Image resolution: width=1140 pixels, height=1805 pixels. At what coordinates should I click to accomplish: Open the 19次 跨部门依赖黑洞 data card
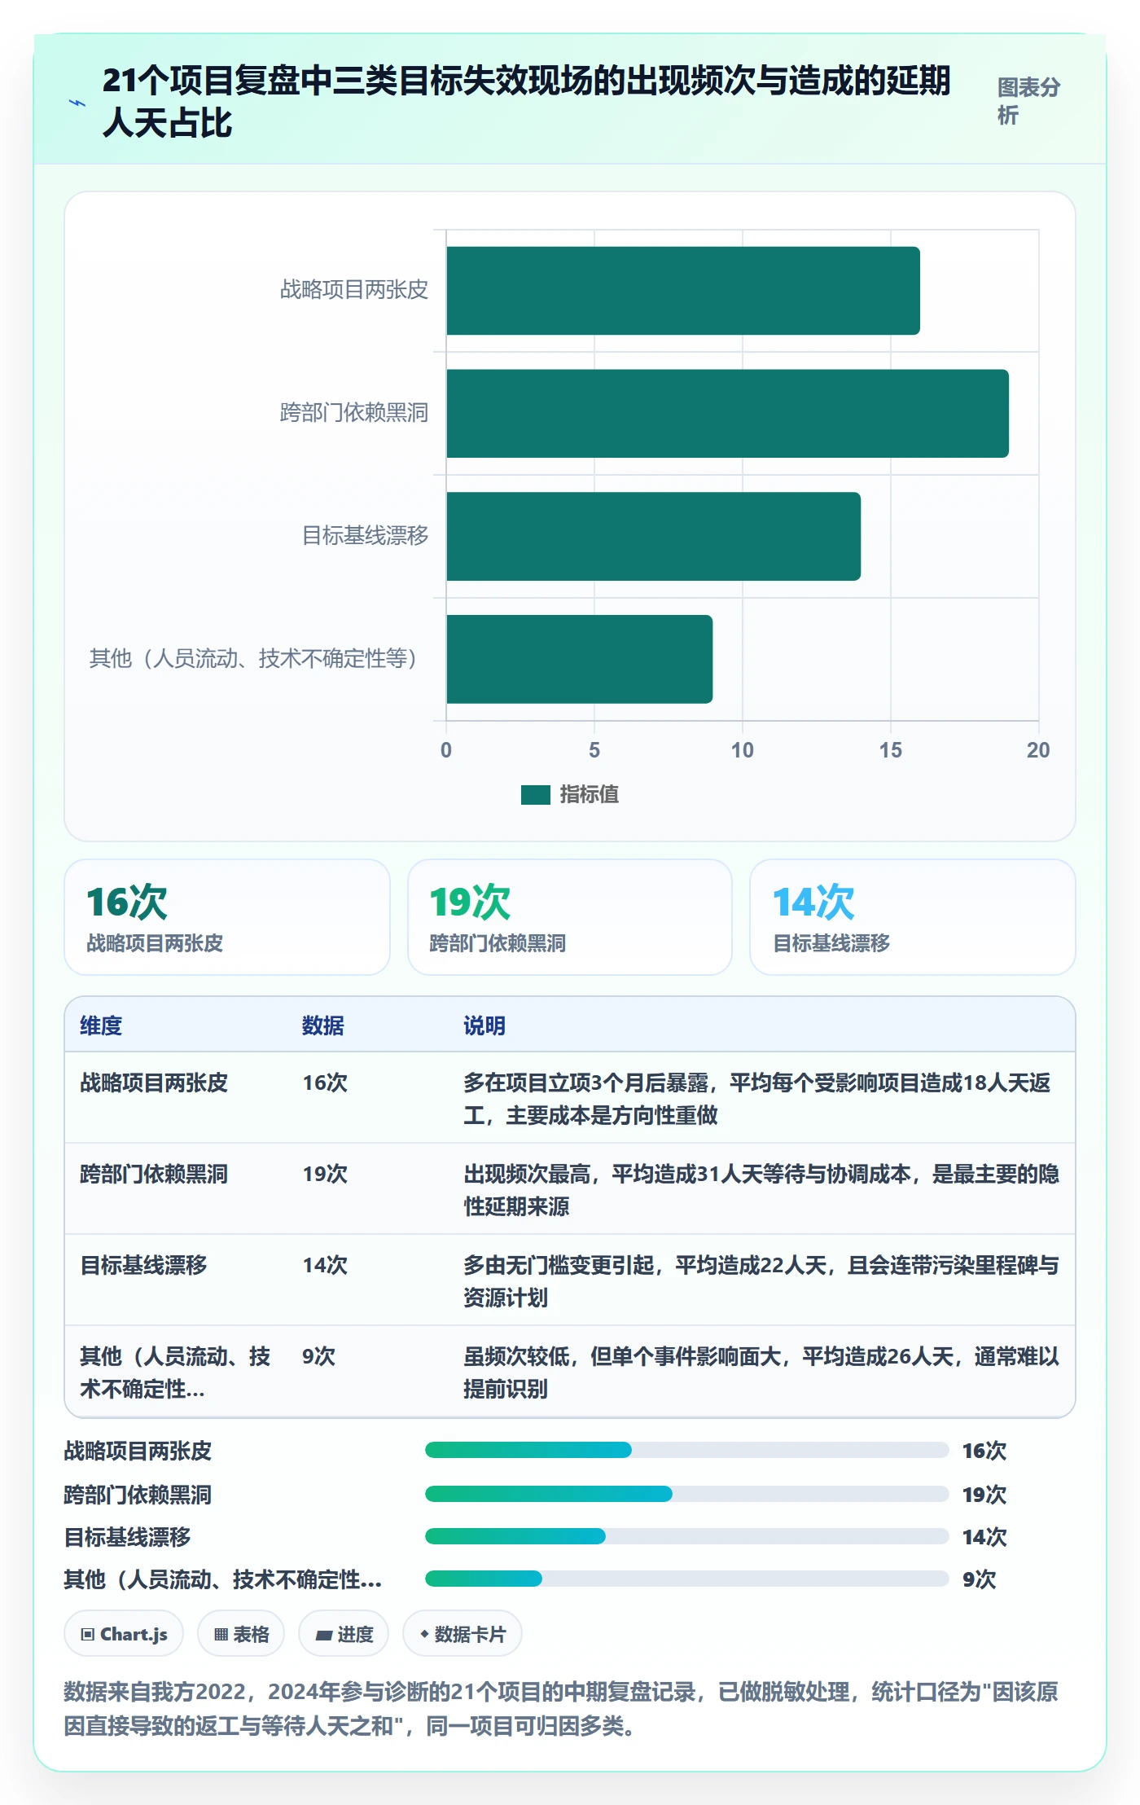[x=570, y=917]
